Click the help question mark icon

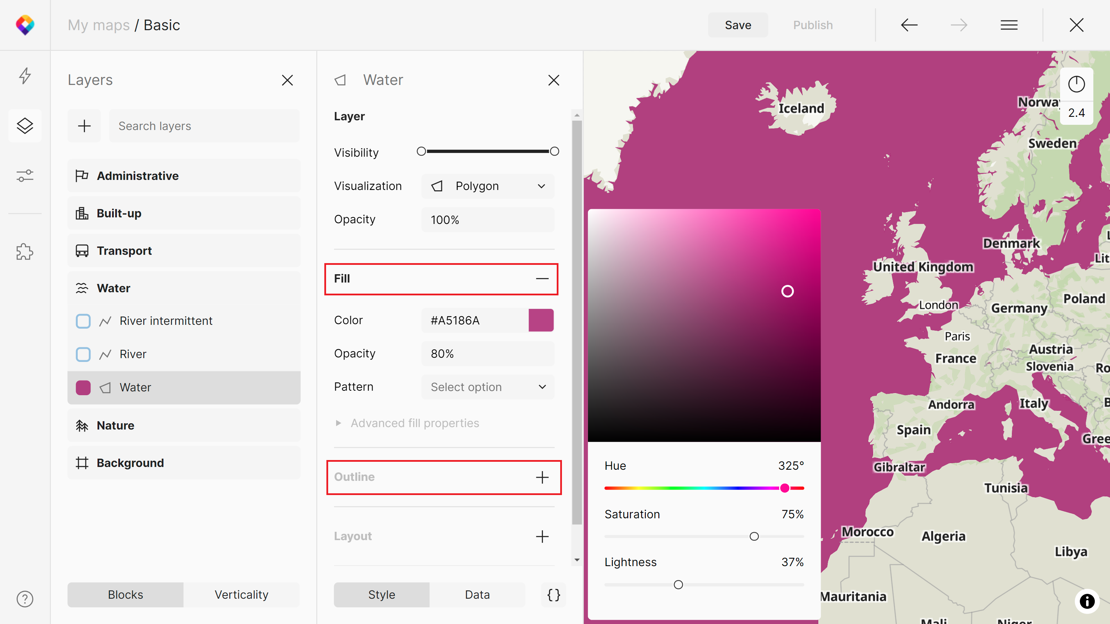[x=25, y=599]
